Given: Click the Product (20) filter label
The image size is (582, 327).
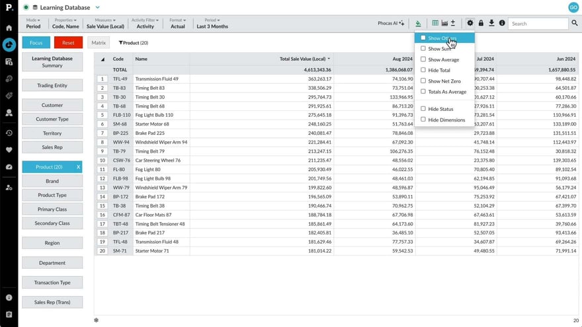Looking at the screenshot, I should click(134, 43).
